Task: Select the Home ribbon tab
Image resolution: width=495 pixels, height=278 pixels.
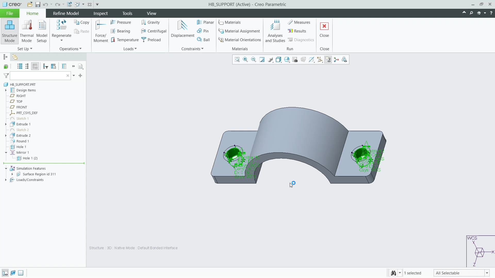Action: [x=32, y=13]
